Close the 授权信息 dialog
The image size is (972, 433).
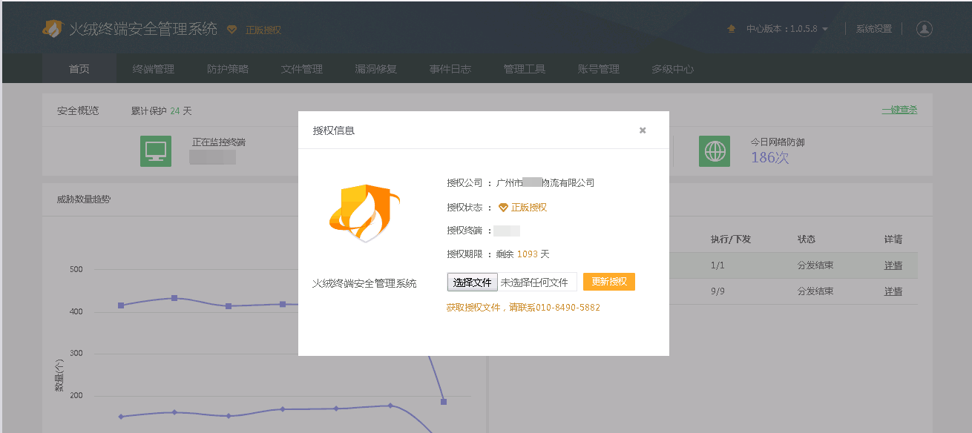(643, 130)
